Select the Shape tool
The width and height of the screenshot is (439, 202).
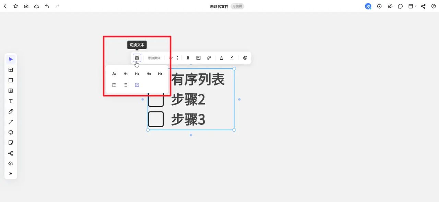click(11, 80)
